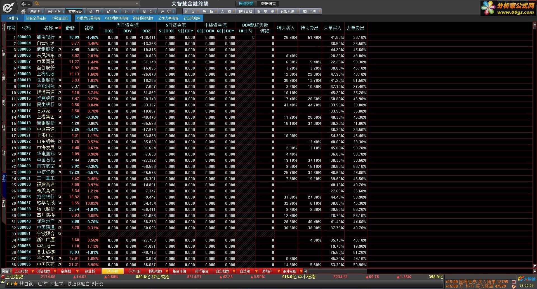Expand the 条件选股 bottom tab dropdown arrow
Screen dimensions: 537x289
[x=301, y=271]
